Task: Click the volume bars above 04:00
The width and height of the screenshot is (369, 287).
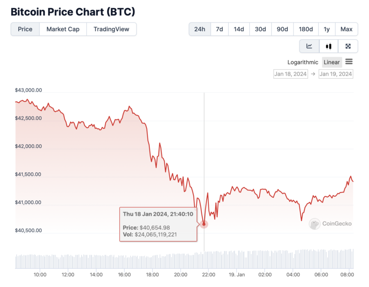Action: pos(293,259)
